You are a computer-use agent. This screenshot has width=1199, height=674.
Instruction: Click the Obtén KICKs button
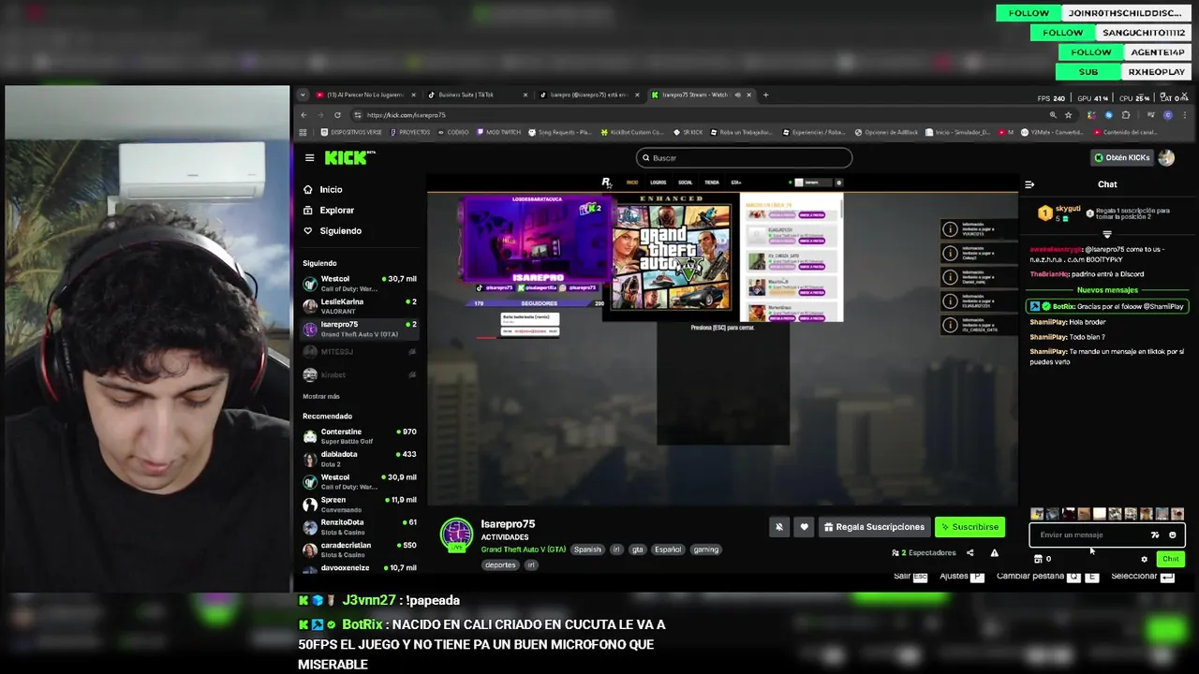click(1122, 157)
